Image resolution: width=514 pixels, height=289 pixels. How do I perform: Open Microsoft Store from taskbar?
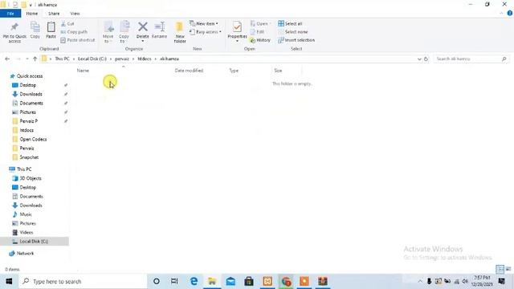(x=249, y=281)
